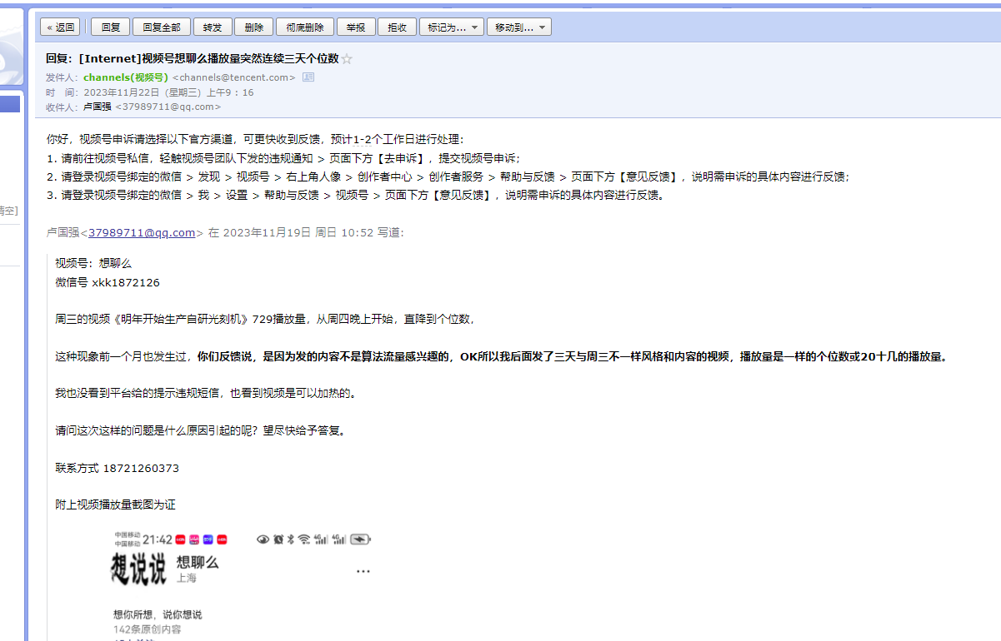Open the 标记为... dropdown
The height and width of the screenshot is (641, 1001).
tap(452, 27)
